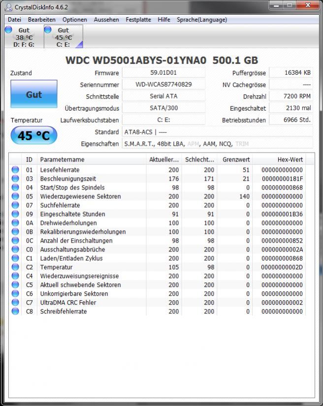
Task: Click the Betriebsstunden field 6966 Std.
Action: coord(291,120)
